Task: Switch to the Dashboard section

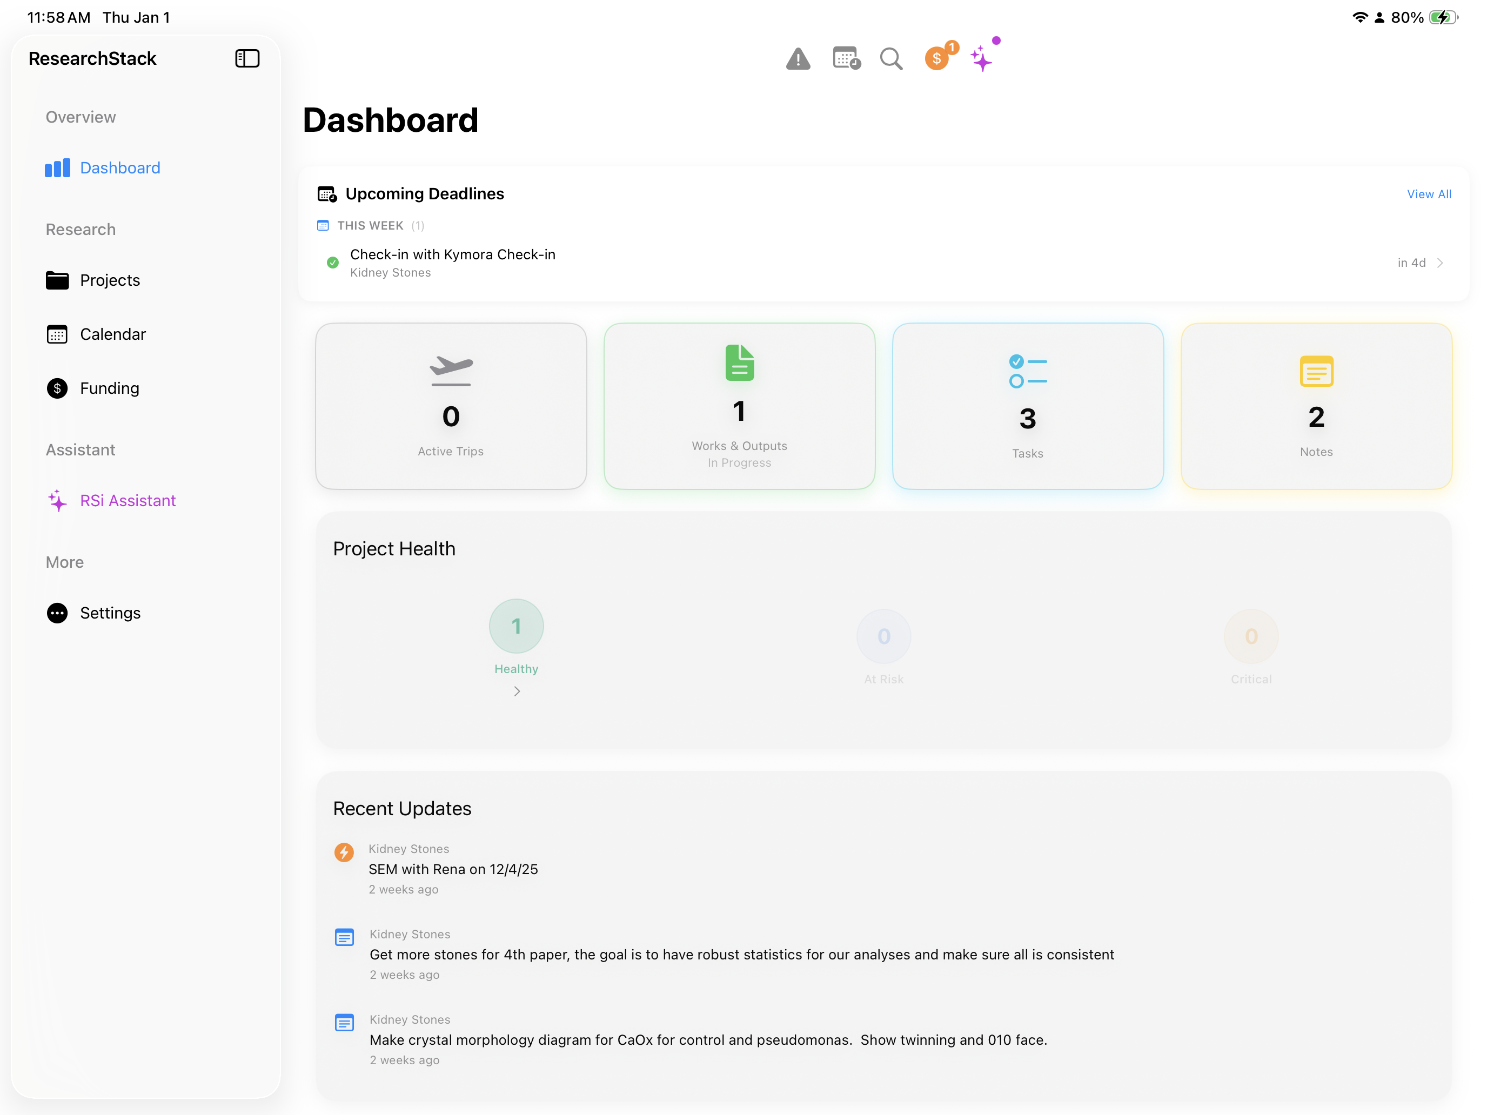Action: (x=119, y=167)
